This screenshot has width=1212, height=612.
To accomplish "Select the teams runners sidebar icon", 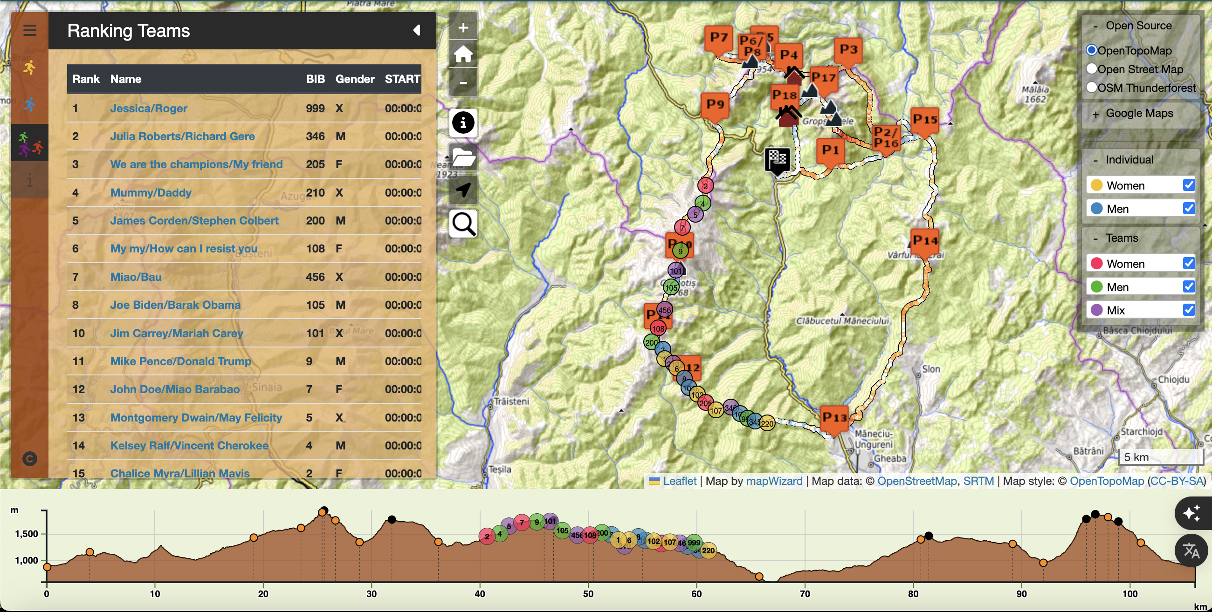I will click(30, 143).
